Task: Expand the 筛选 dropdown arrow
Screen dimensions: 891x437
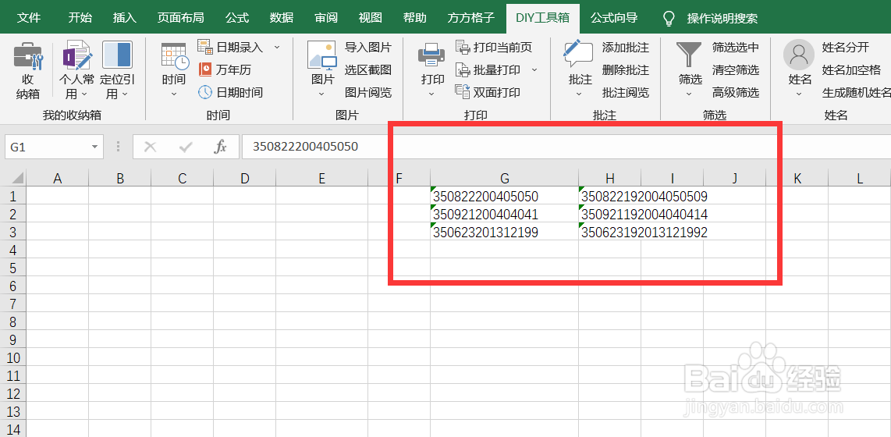Action: pyautogui.click(x=689, y=94)
